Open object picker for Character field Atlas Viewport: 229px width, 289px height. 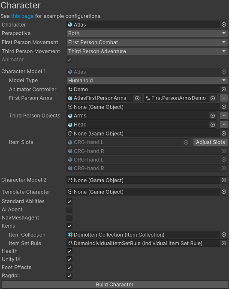224,24
